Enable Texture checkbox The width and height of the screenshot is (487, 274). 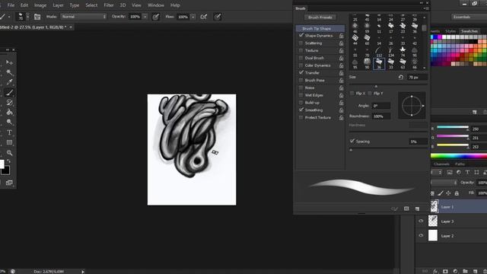point(301,51)
